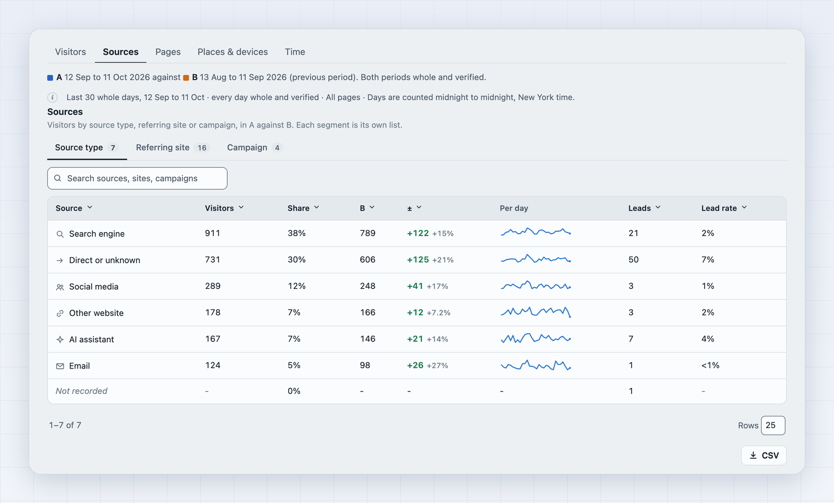834x503 pixels.
Task: Download the CSV export
Action: pyautogui.click(x=764, y=456)
